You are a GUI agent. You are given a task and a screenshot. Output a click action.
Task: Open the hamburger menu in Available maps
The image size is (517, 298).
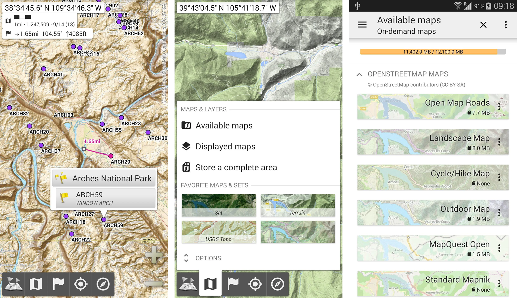pyautogui.click(x=362, y=25)
